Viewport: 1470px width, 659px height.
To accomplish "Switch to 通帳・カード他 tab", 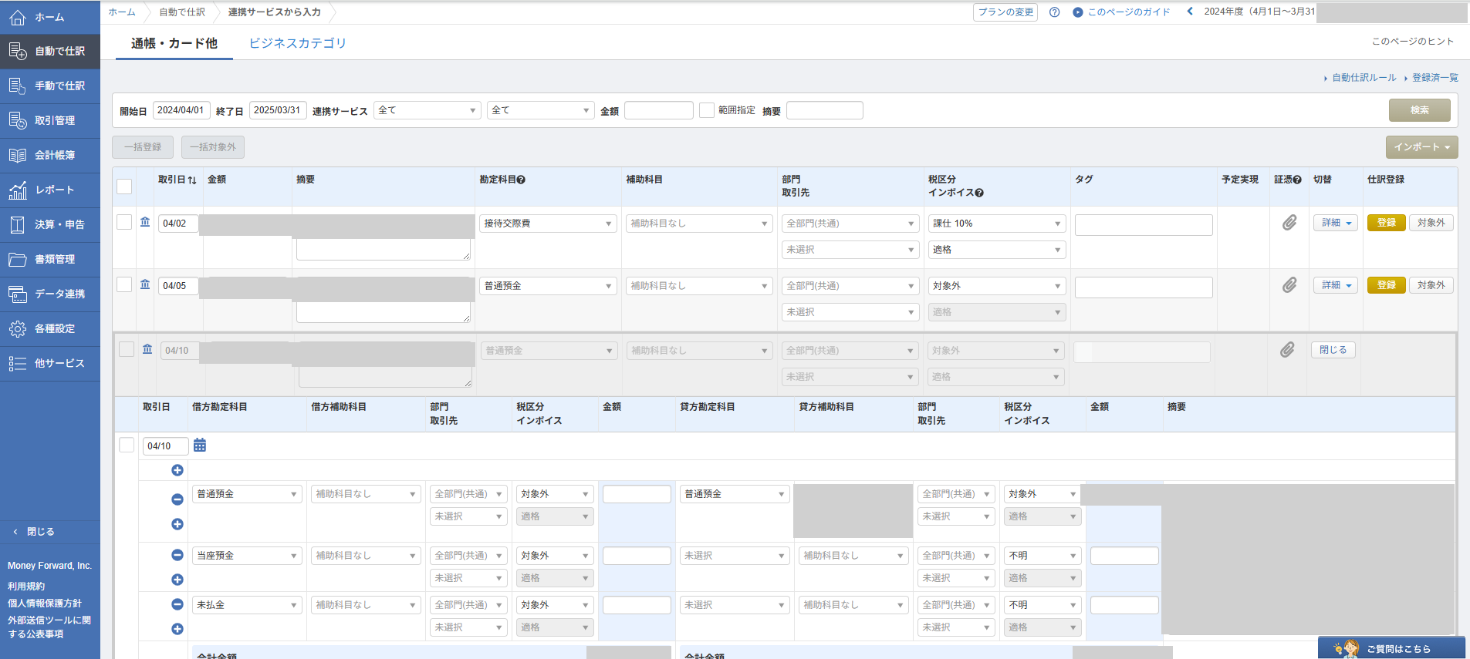I will tap(174, 43).
